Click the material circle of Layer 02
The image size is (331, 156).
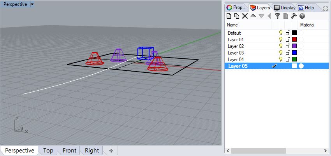click(301, 46)
